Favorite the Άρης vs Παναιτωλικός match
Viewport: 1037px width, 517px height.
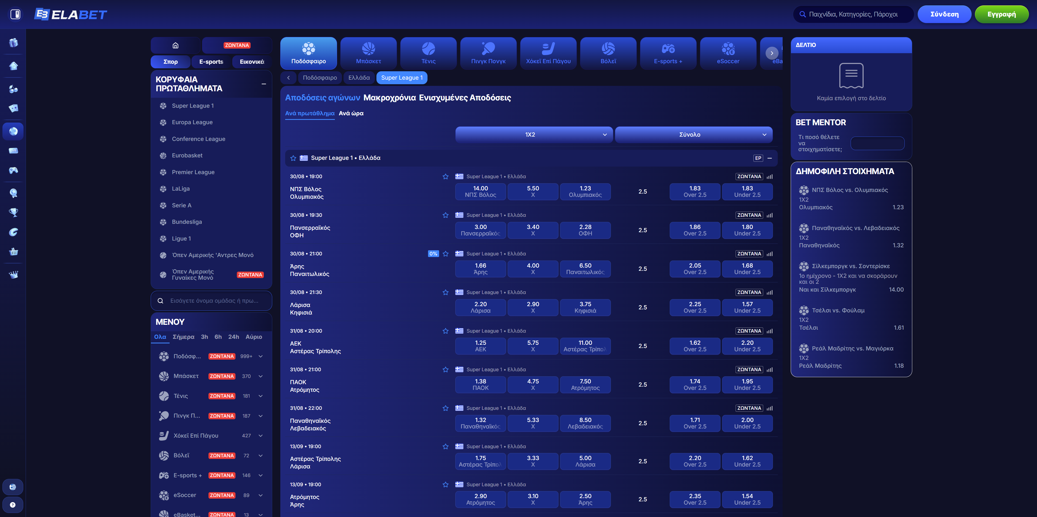(x=445, y=254)
